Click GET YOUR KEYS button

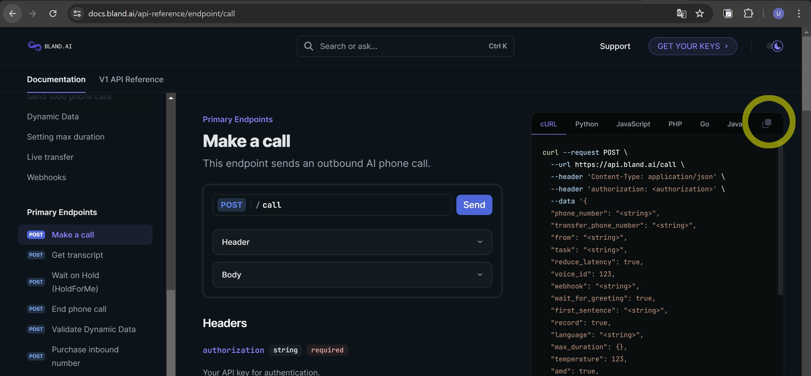[692, 46]
